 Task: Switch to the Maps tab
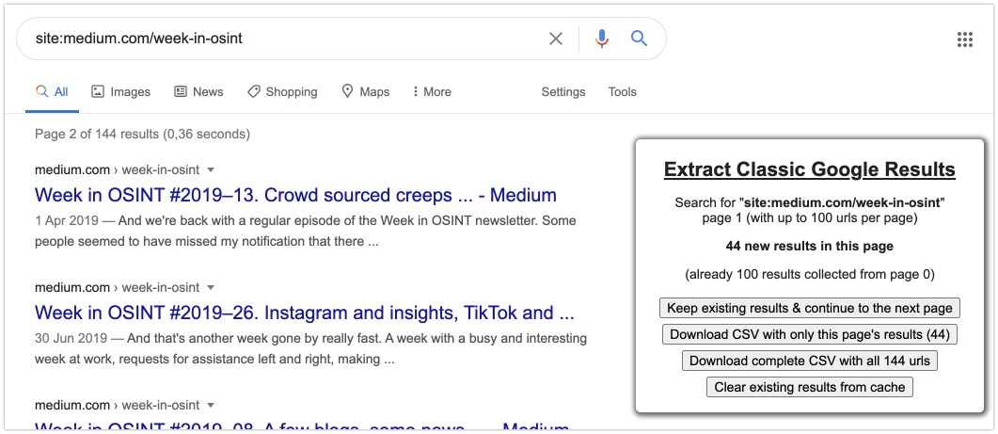365,91
